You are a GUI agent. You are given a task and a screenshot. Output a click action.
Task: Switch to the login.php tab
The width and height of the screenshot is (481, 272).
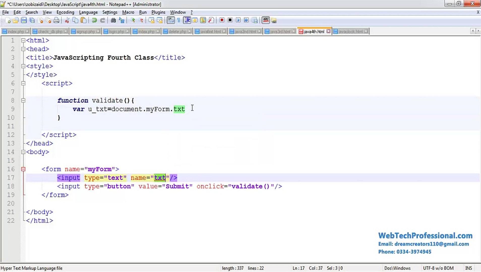tap(116, 31)
